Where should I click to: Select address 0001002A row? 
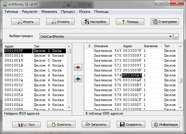[x=35, y=80]
